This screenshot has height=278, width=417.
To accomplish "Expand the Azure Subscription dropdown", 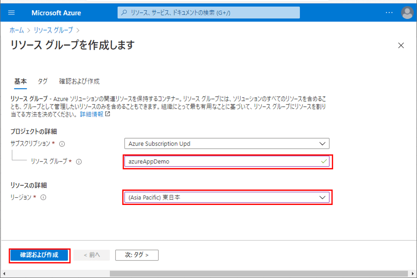I will point(227,143).
